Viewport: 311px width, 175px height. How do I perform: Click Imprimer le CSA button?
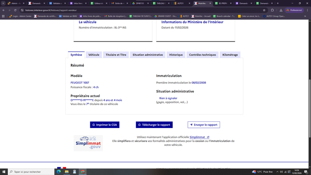tap(105, 125)
